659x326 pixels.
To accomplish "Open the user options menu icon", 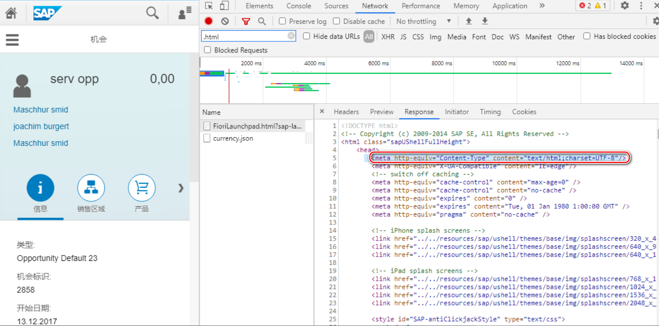I will pos(185,13).
